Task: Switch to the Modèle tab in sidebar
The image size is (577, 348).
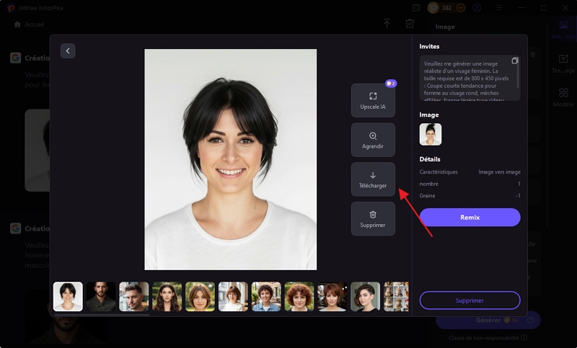Action: click(x=563, y=98)
